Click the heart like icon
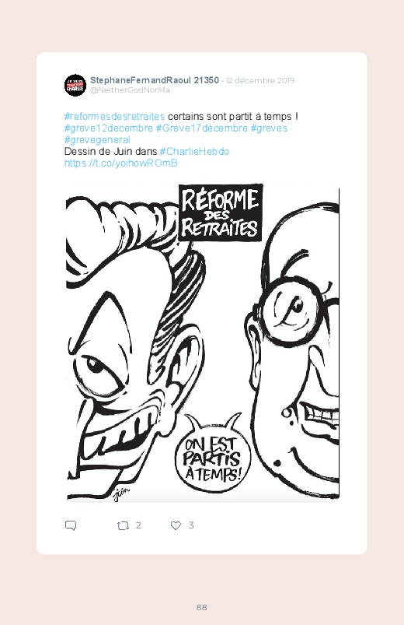 tap(176, 525)
